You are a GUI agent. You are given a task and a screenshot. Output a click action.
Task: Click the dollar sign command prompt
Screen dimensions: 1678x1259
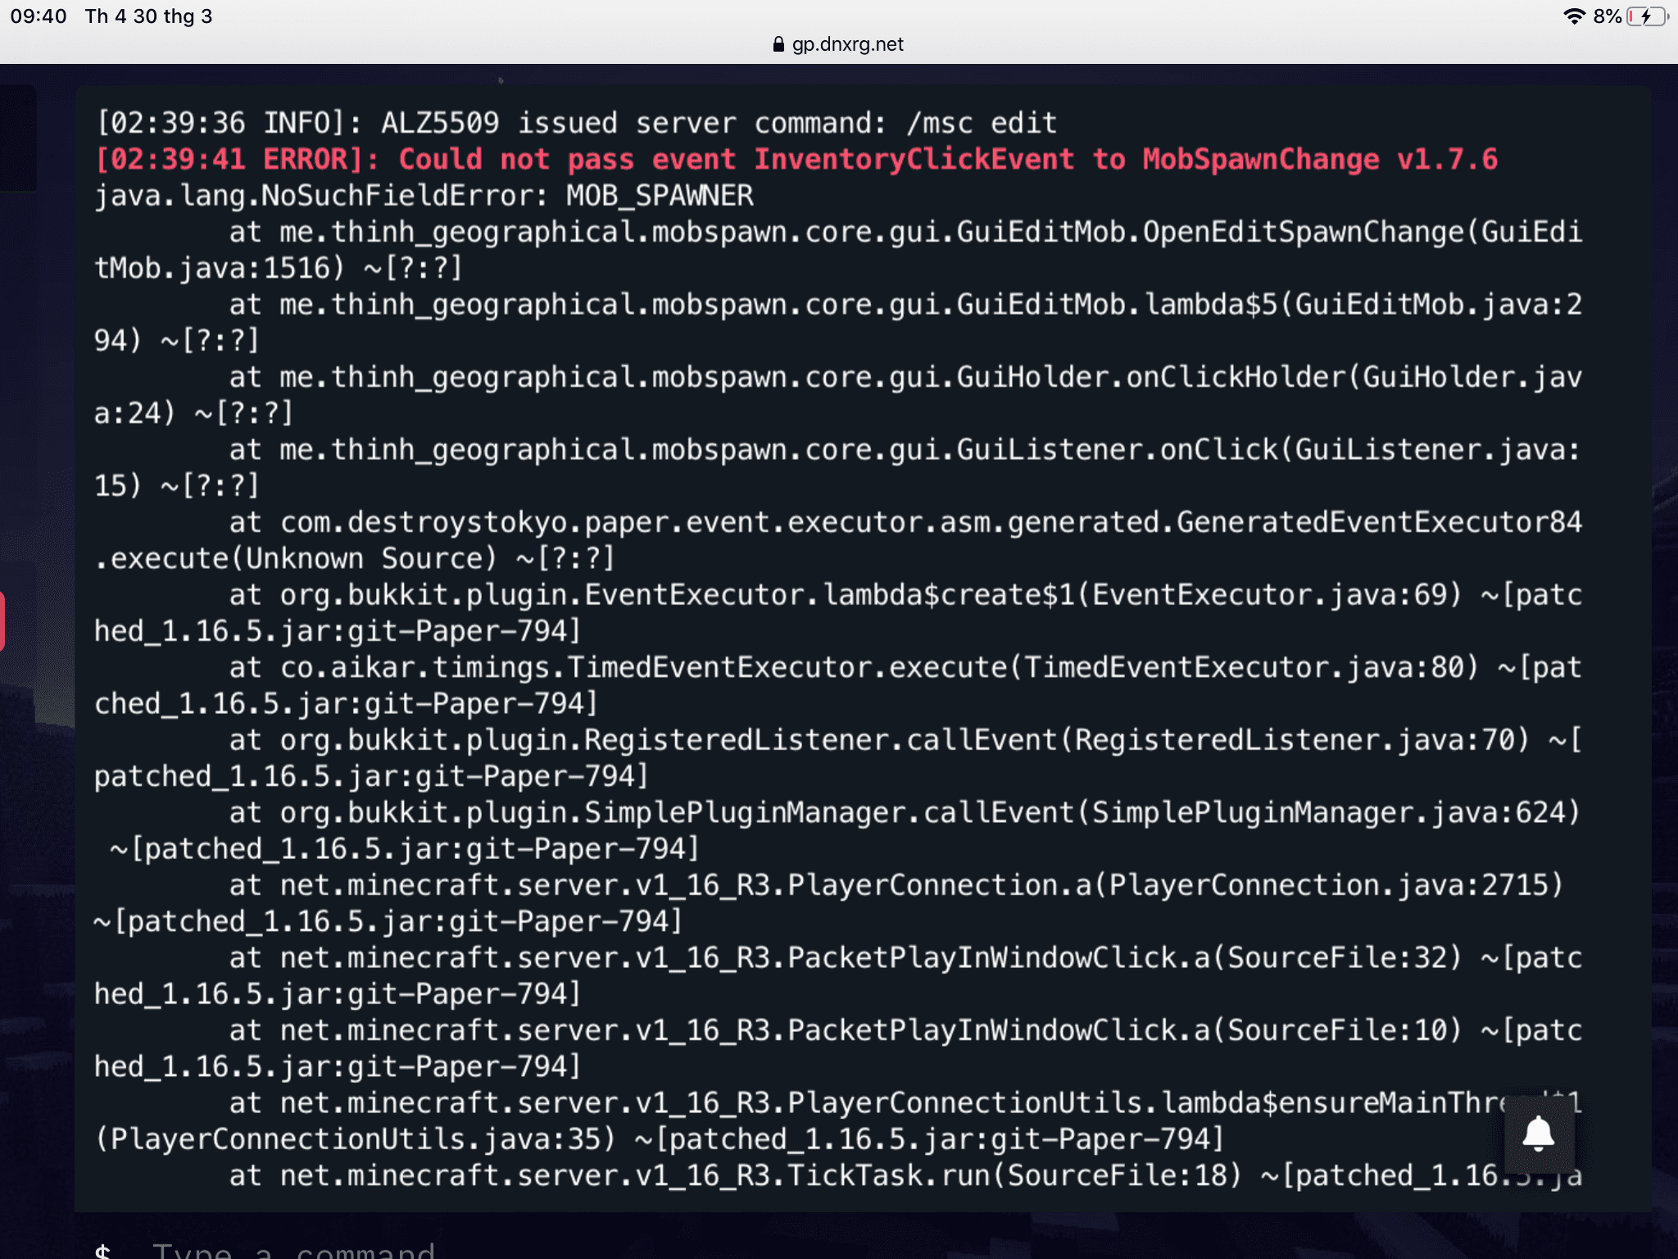click(102, 1250)
